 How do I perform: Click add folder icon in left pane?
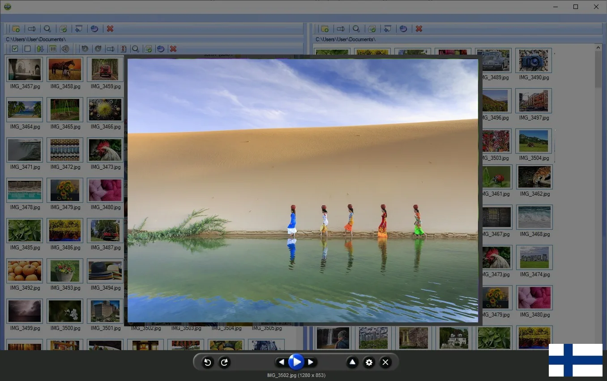pyautogui.click(x=16, y=29)
